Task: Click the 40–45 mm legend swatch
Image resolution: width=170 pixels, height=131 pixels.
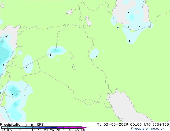Action: coord(73,128)
